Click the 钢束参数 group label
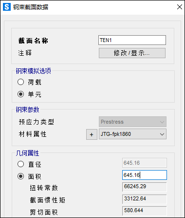The image size is (185, 218). click(x=27, y=109)
